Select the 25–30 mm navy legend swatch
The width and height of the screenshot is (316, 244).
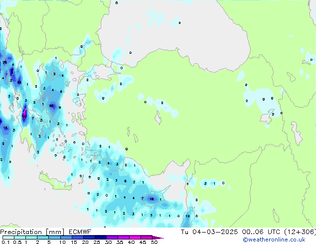101,238
